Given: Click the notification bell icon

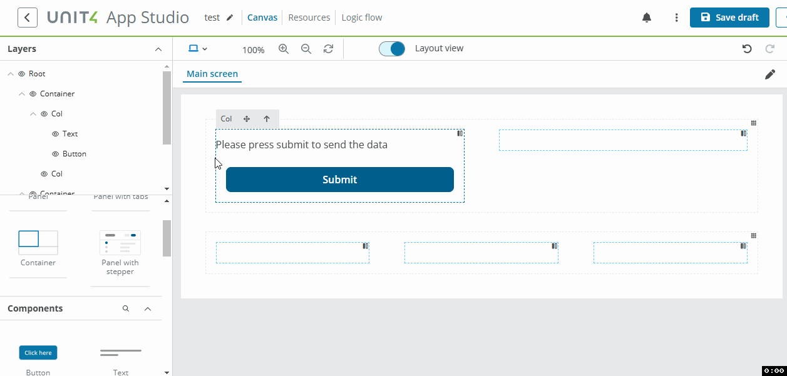Looking at the screenshot, I should [x=647, y=17].
